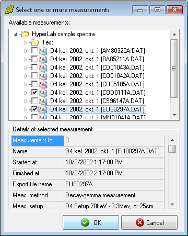Screen dimensions: 188x236
Task: Click the details table scrollbar thumb
Action: tap(172, 149)
